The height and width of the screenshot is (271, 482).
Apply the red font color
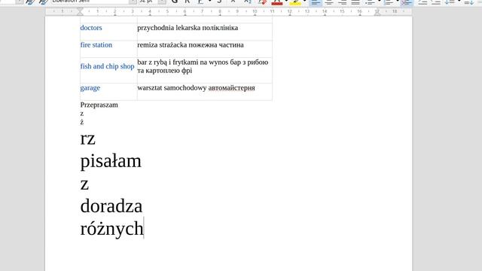[x=277, y=2]
